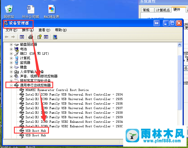Expand the 计算机 node
The width and height of the screenshot is (188, 148).
[11, 58]
